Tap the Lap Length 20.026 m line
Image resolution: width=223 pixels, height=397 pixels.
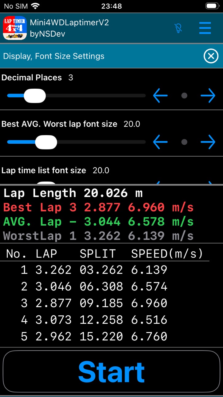[x=73, y=193]
